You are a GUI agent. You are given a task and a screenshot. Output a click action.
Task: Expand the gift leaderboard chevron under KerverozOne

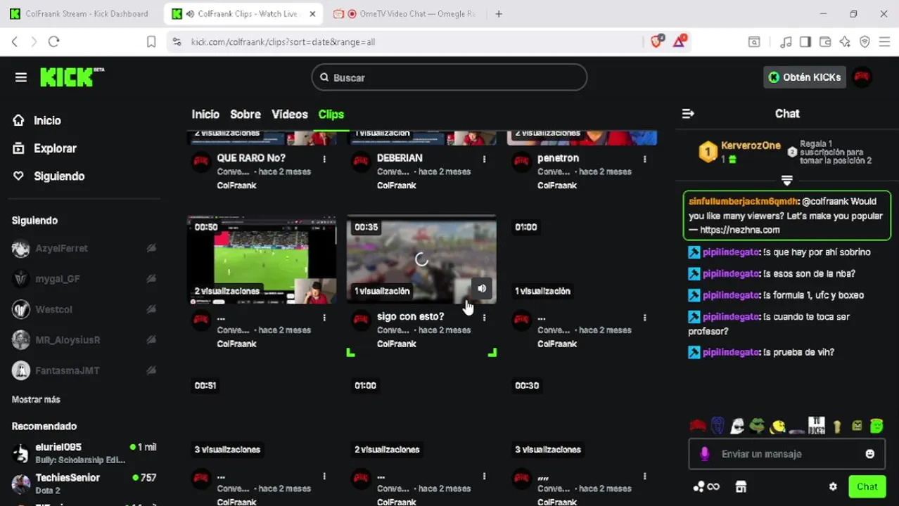(x=786, y=181)
